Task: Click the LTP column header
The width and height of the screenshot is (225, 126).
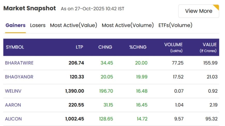Action: [x=79, y=47]
